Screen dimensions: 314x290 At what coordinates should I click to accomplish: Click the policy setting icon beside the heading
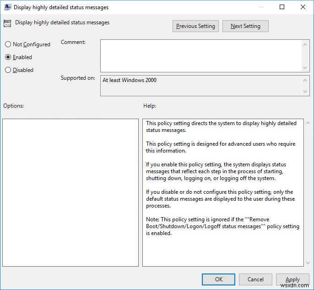7,23
